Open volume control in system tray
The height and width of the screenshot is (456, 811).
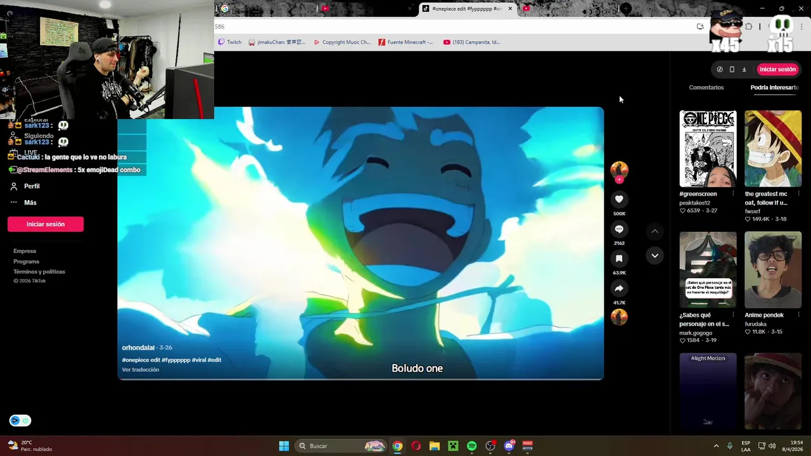pos(772,446)
